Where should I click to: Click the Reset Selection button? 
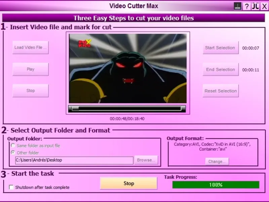pyautogui.click(x=221, y=91)
